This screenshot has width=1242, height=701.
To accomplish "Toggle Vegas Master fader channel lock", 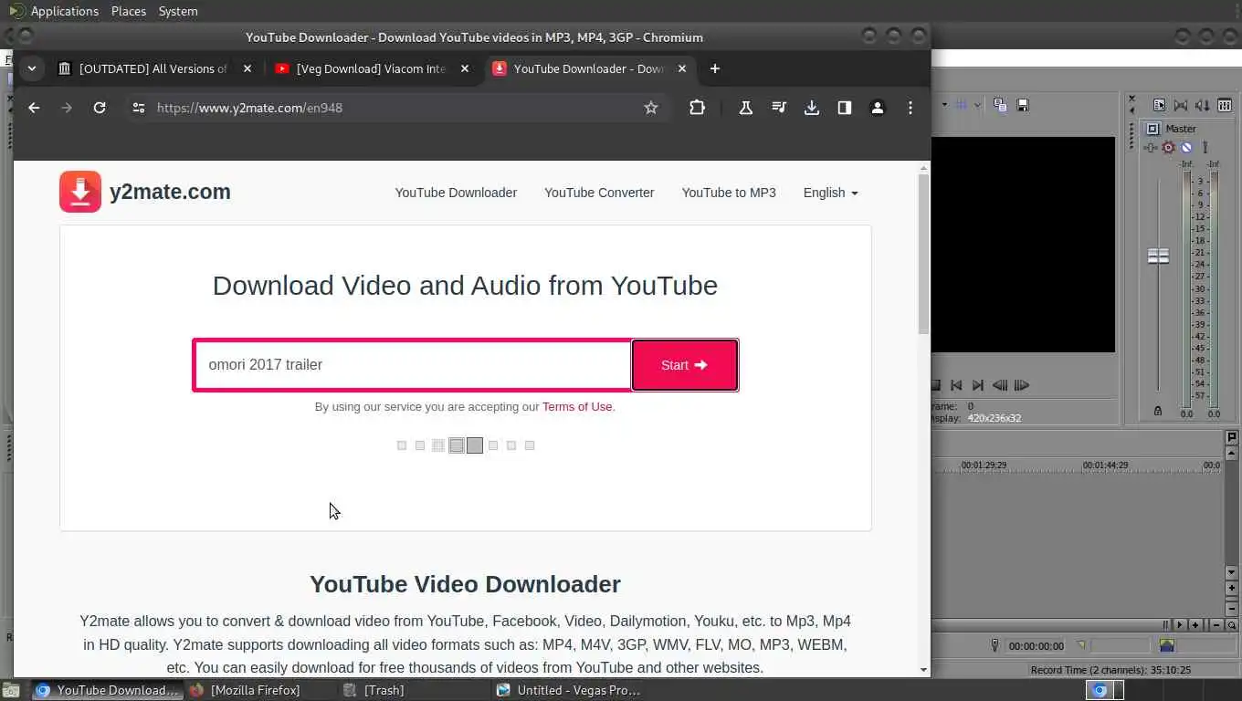I will (x=1158, y=412).
